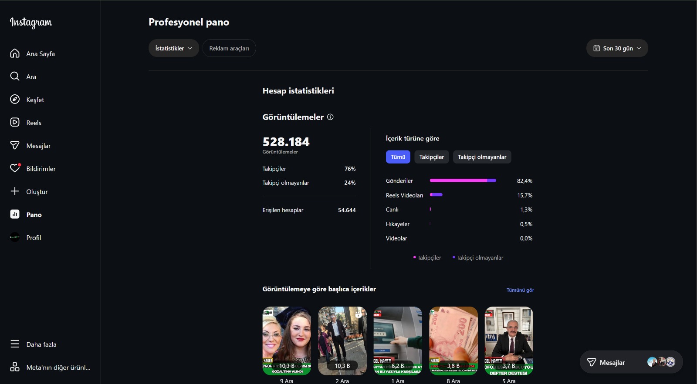697x384 pixels.
Task: Open the Ara search icon
Action: 15,77
